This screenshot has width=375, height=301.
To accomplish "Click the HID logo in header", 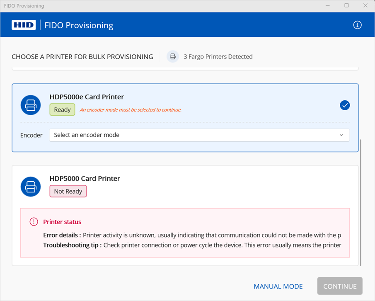I will point(24,25).
